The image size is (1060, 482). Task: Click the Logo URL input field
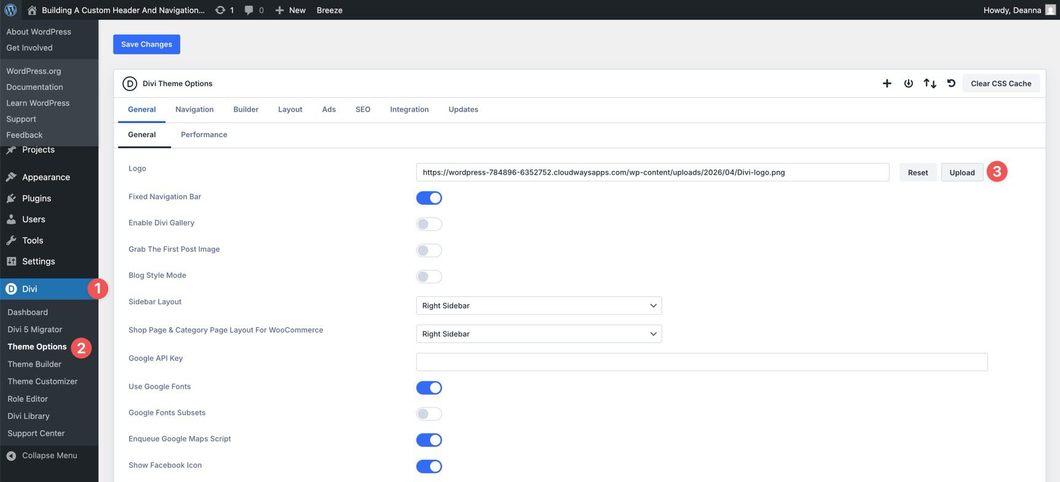[652, 172]
